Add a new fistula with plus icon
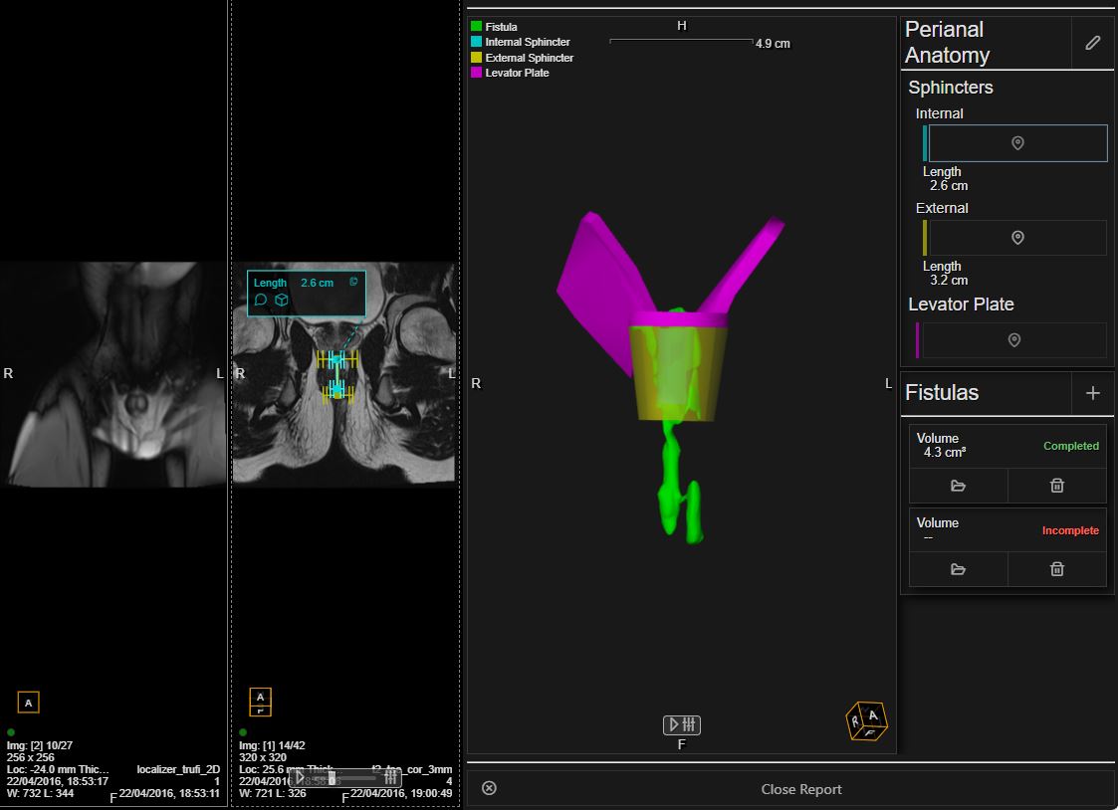Image resolution: width=1118 pixels, height=810 pixels. (1092, 393)
